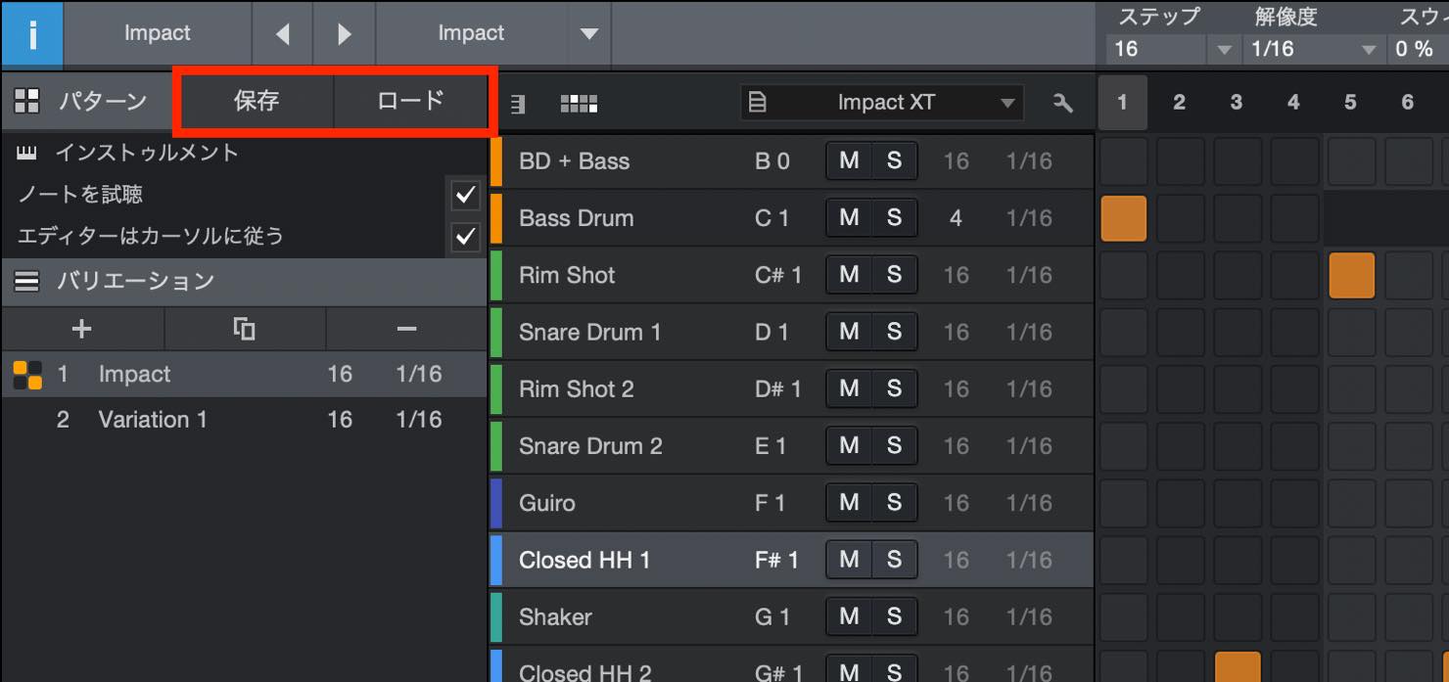Toggle エディターはカーソルに従う checkbox
This screenshot has height=682, width=1449.
(x=465, y=237)
